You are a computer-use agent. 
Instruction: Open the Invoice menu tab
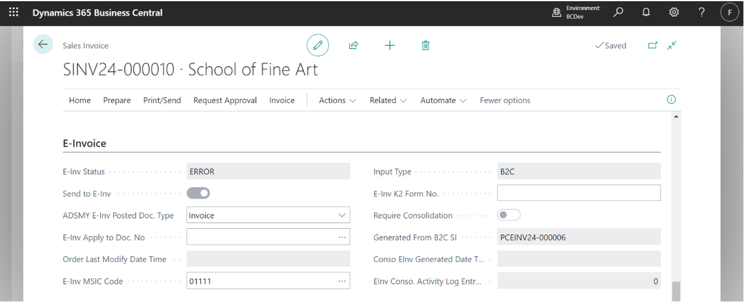click(x=282, y=100)
